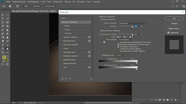186x104 pixels.
Task: Select the Eyedropper tool
Action: pyautogui.click(x=3, y=26)
